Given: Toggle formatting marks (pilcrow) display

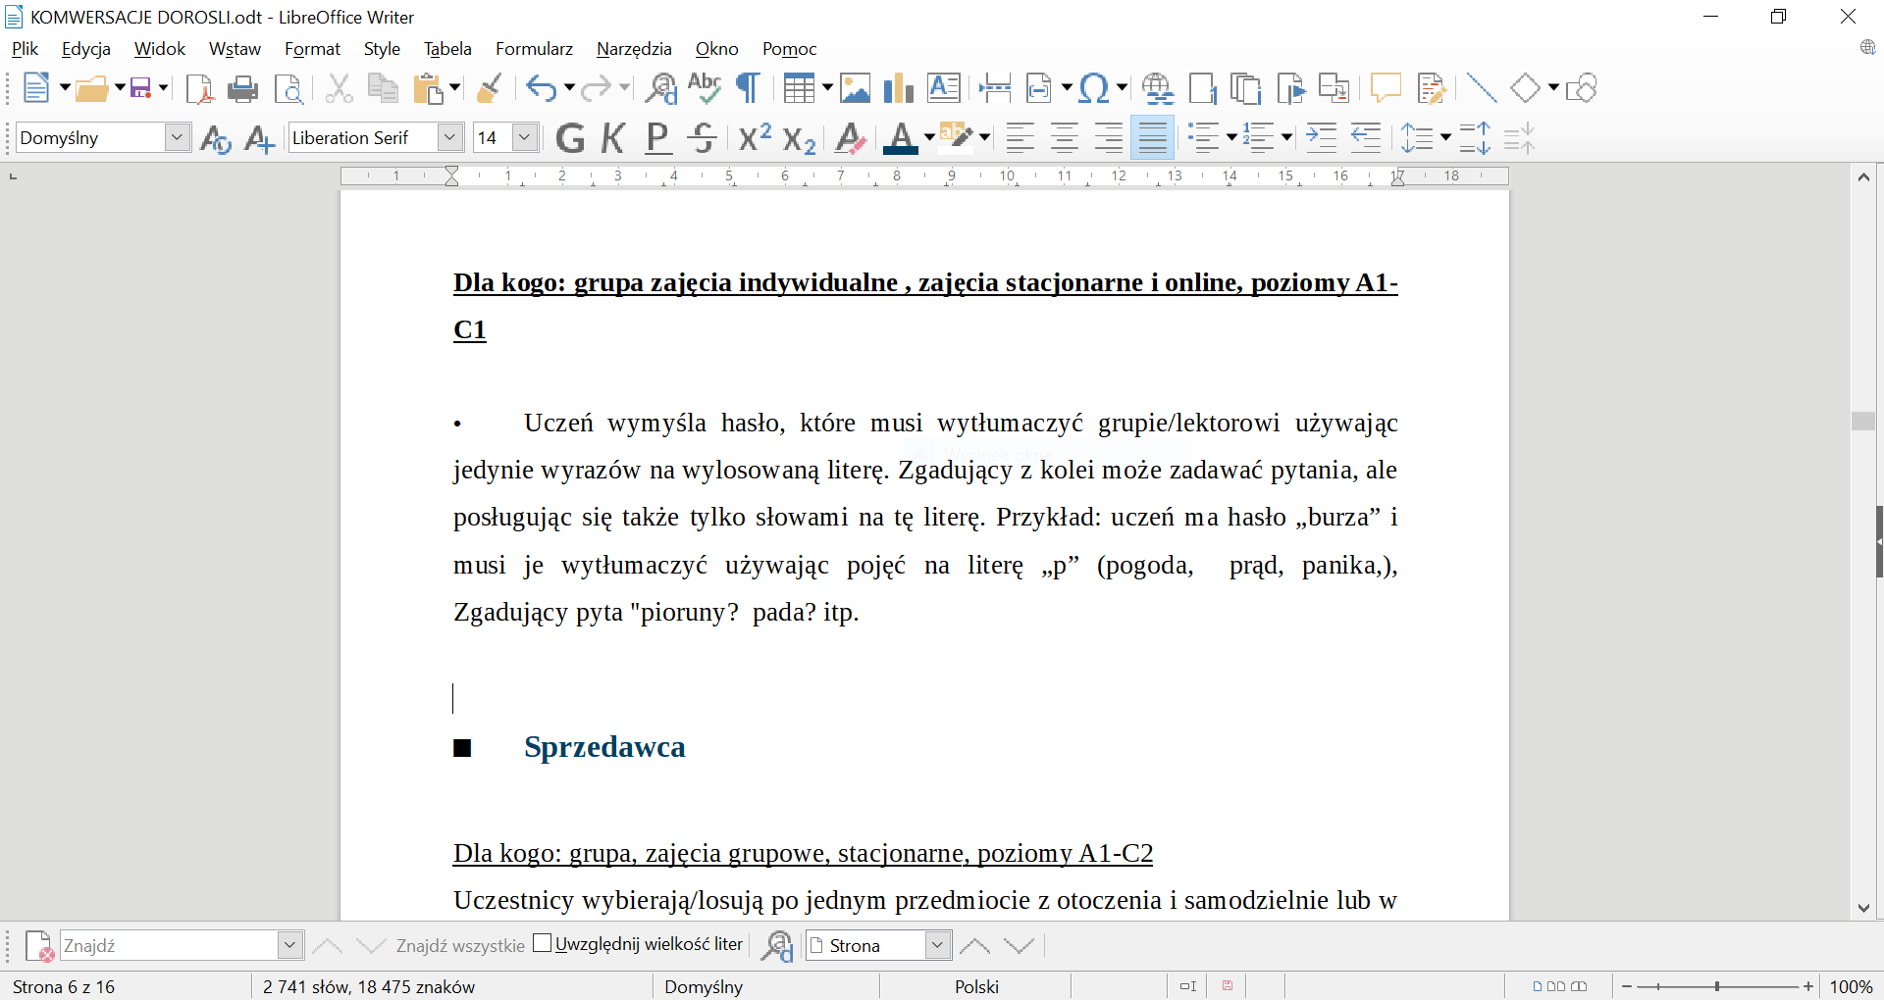Looking at the screenshot, I should [748, 89].
